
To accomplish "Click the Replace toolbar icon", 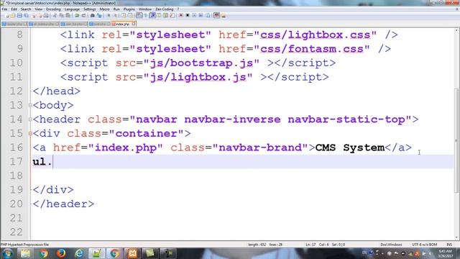I will [x=99, y=15].
